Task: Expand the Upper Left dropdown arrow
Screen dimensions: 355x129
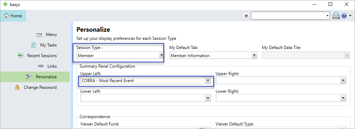Action: pyautogui.click(x=208, y=80)
